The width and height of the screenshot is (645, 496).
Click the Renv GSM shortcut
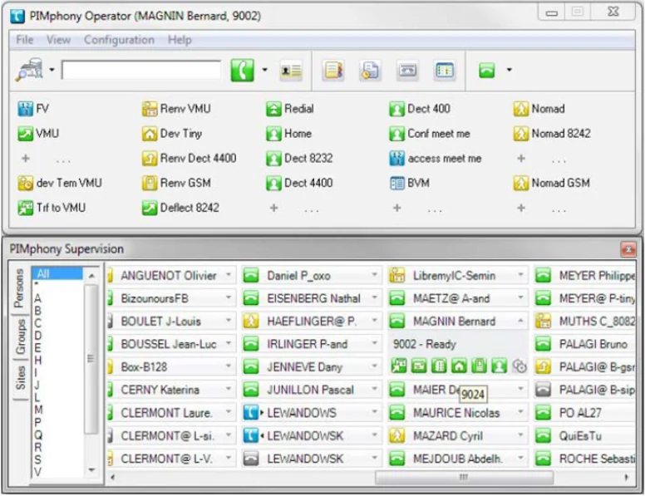coord(176,183)
